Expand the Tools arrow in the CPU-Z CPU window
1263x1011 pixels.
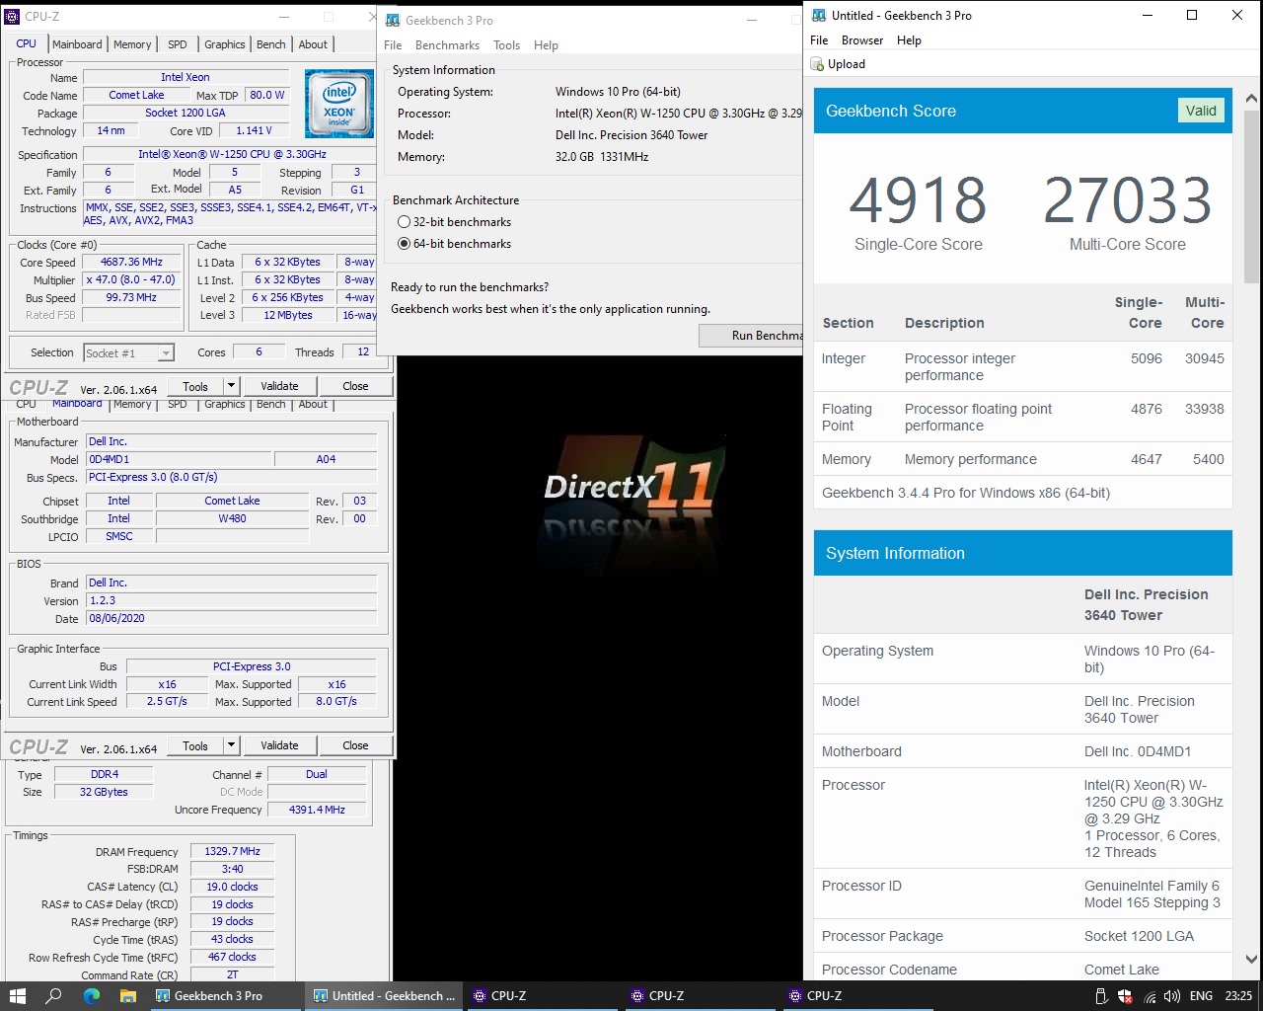(x=231, y=386)
